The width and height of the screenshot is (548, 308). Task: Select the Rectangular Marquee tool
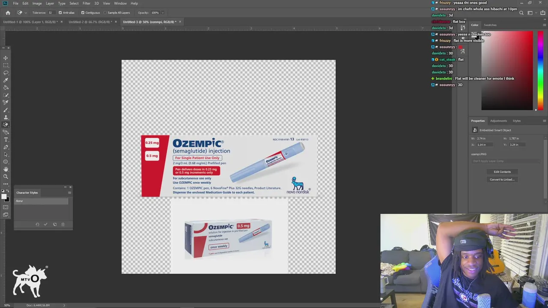click(6, 65)
